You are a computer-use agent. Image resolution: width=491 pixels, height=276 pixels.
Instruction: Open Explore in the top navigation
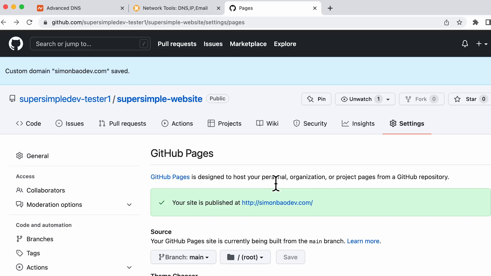point(285,44)
